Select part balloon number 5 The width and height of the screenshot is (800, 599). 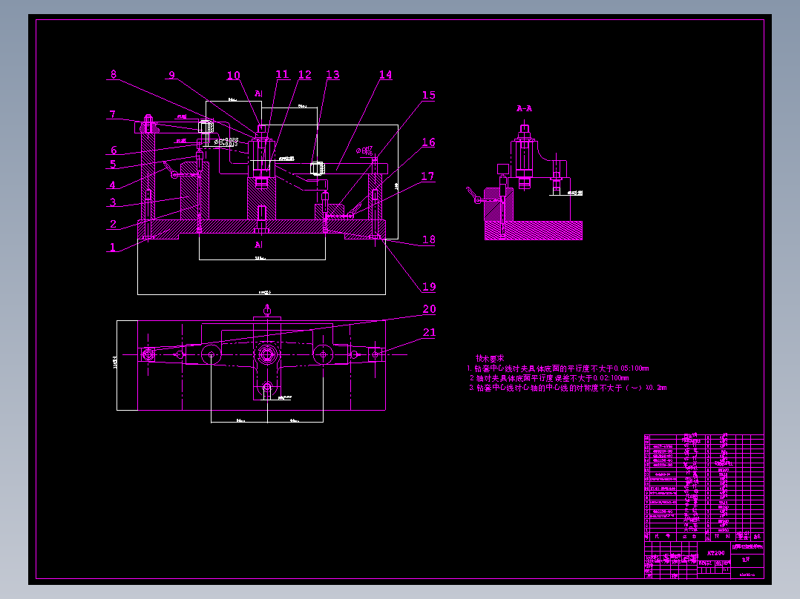pos(114,164)
